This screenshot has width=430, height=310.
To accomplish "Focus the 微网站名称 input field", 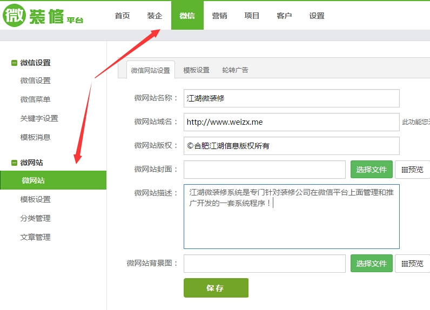I will pyautogui.click(x=292, y=98).
